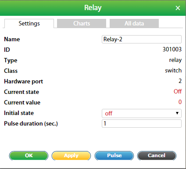The image size is (186, 169).
Task: Click the red Off current state value
Action: coord(178,91)
